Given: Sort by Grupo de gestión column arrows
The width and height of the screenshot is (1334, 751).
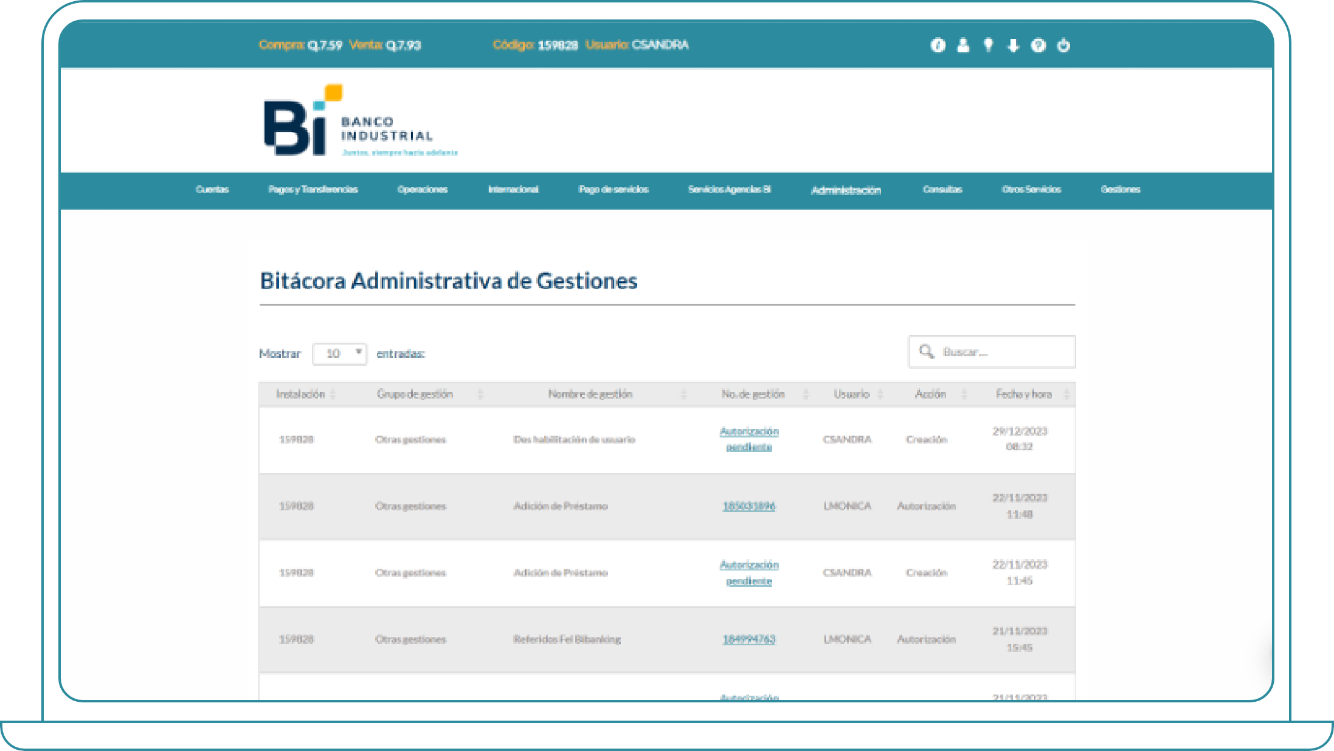Looking at the screenshot, I should (480, 394).
